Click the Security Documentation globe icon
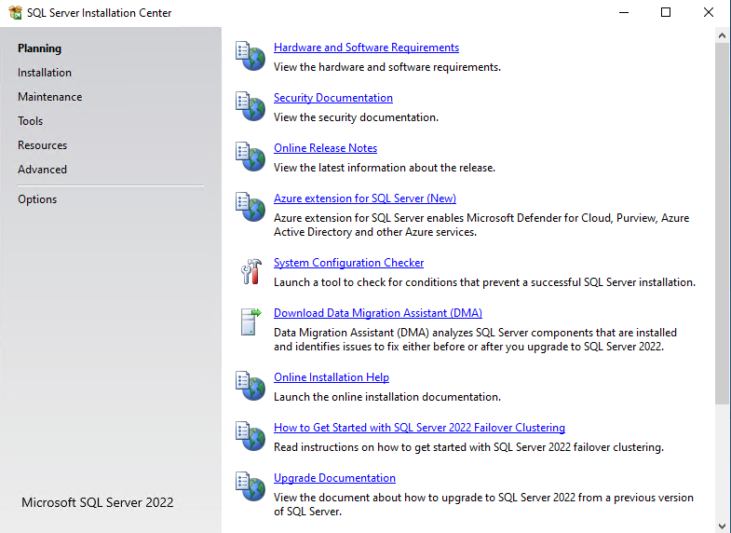The image size is (731, 533). [x=250, y=106]
